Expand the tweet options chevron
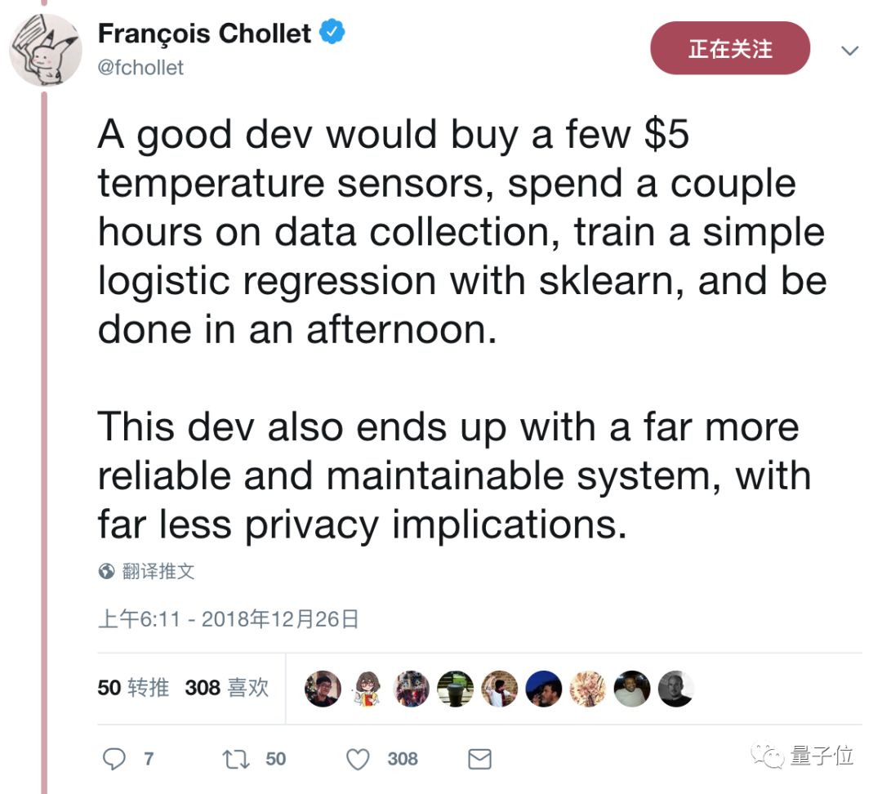 (849, 51)
